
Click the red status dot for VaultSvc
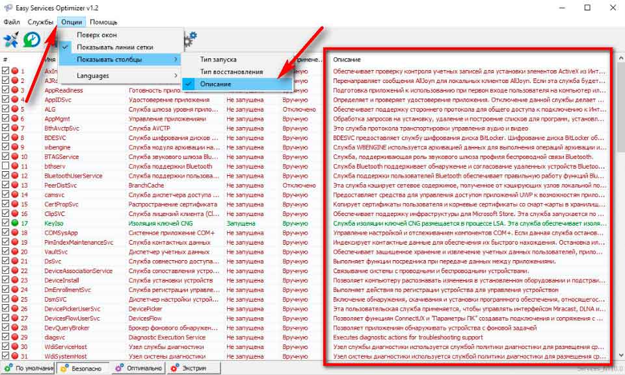point(14,252)
